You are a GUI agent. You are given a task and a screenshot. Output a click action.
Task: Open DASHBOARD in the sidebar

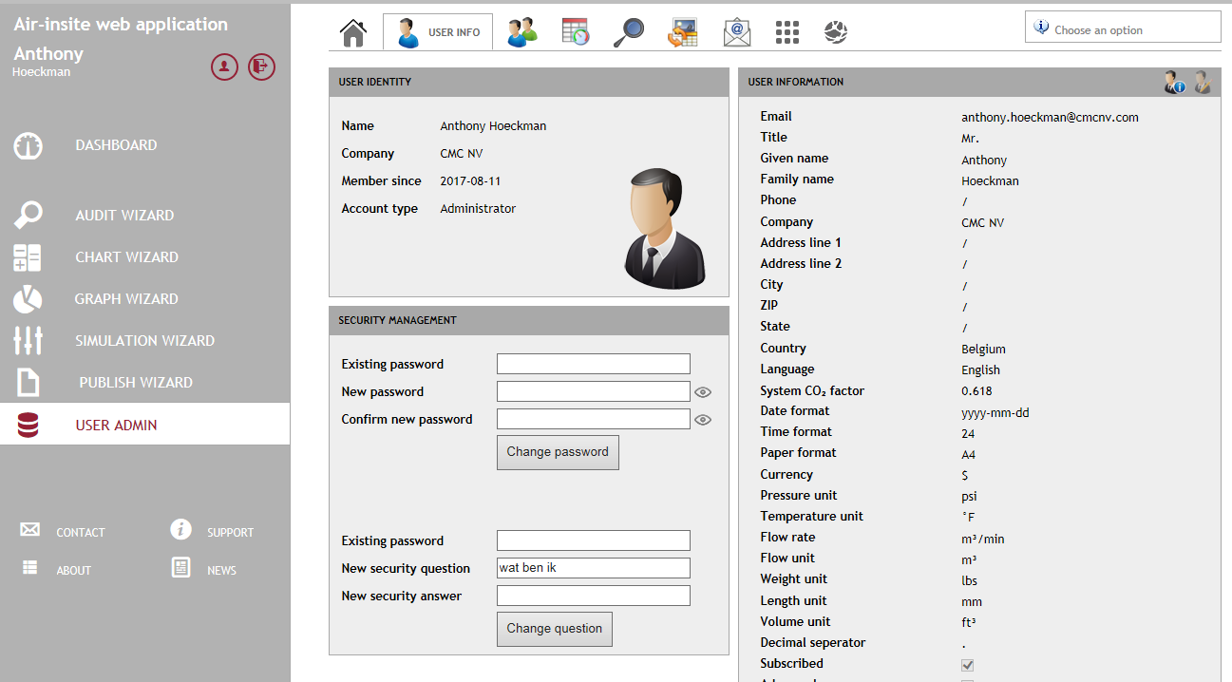click(x=116, y=145)
